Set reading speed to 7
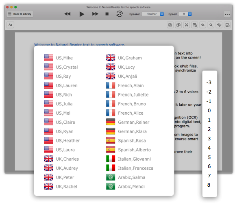This screenshot has height=203, width=235. click(209, 176)
